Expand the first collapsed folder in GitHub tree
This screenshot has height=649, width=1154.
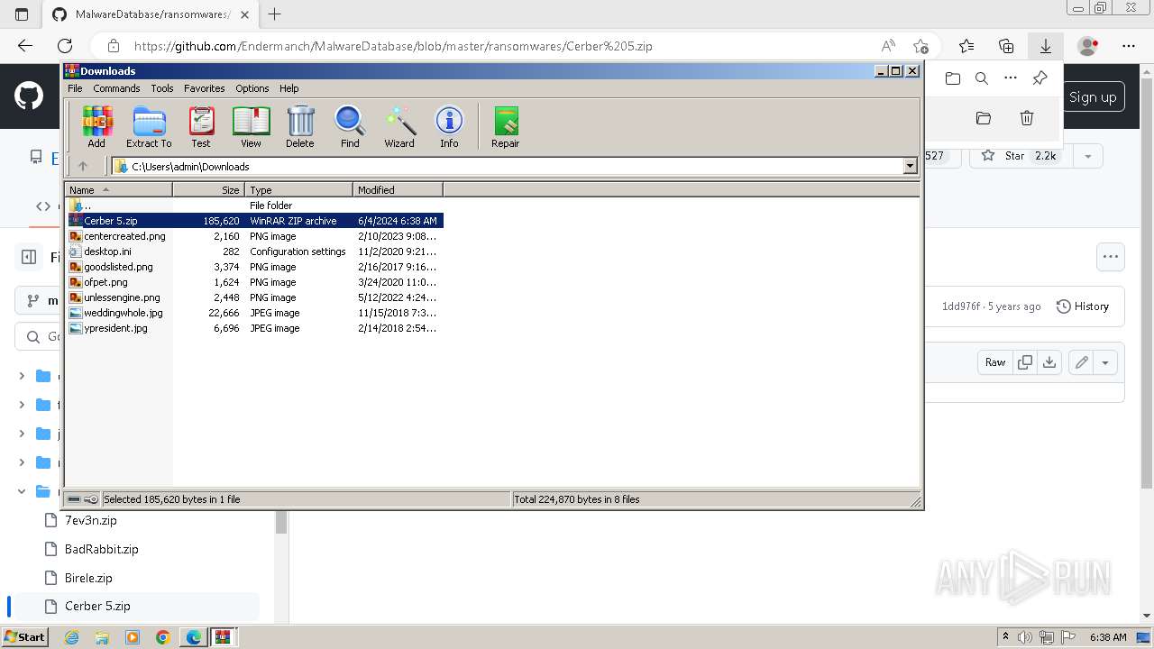click(x=22, y=376)
